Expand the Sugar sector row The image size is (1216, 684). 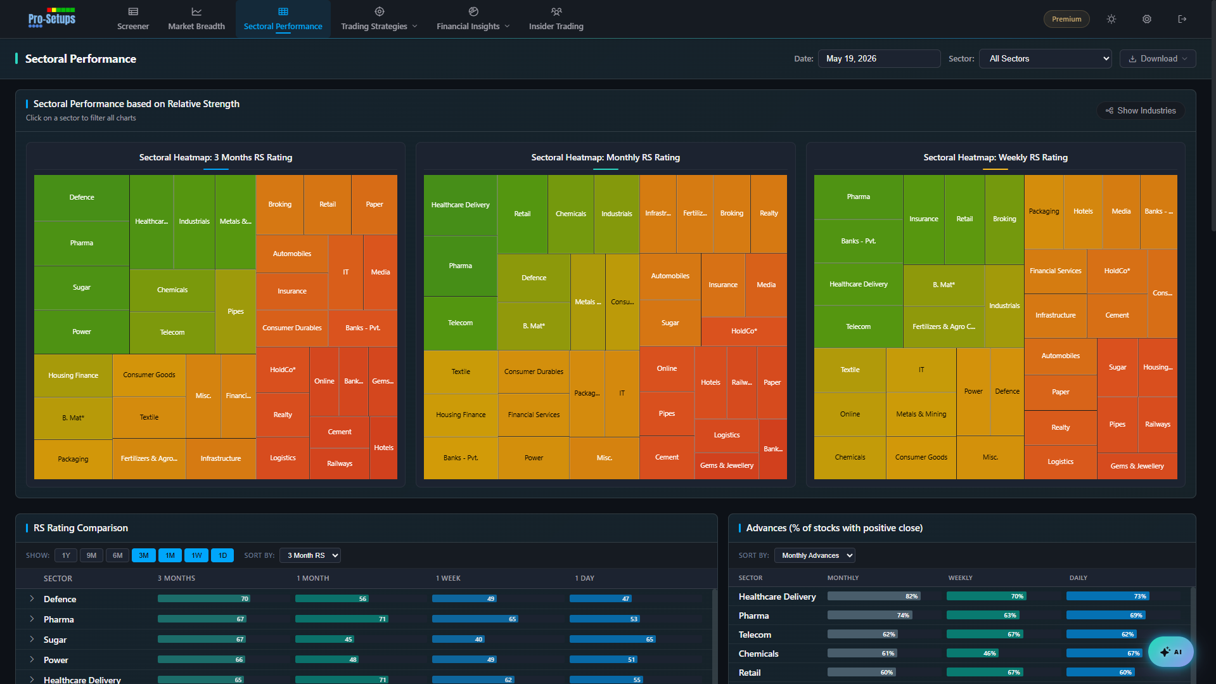(32, 639)
